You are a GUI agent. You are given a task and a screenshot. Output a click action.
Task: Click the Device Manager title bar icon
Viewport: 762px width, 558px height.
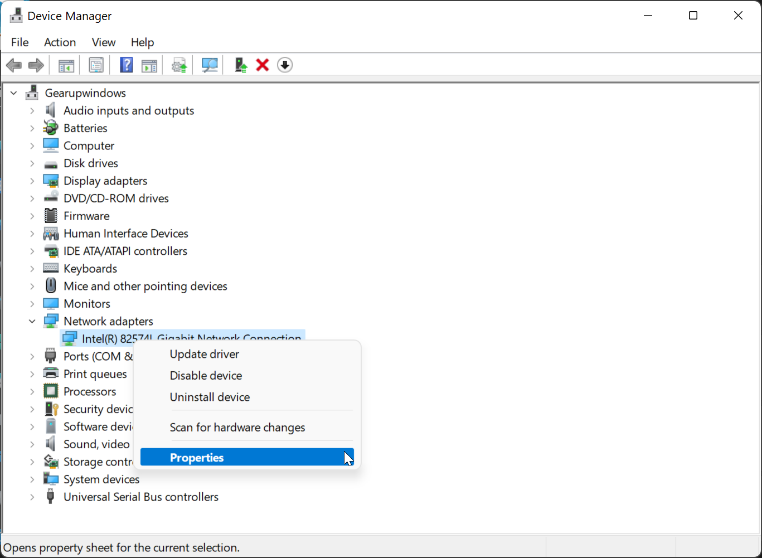(16, 16)
